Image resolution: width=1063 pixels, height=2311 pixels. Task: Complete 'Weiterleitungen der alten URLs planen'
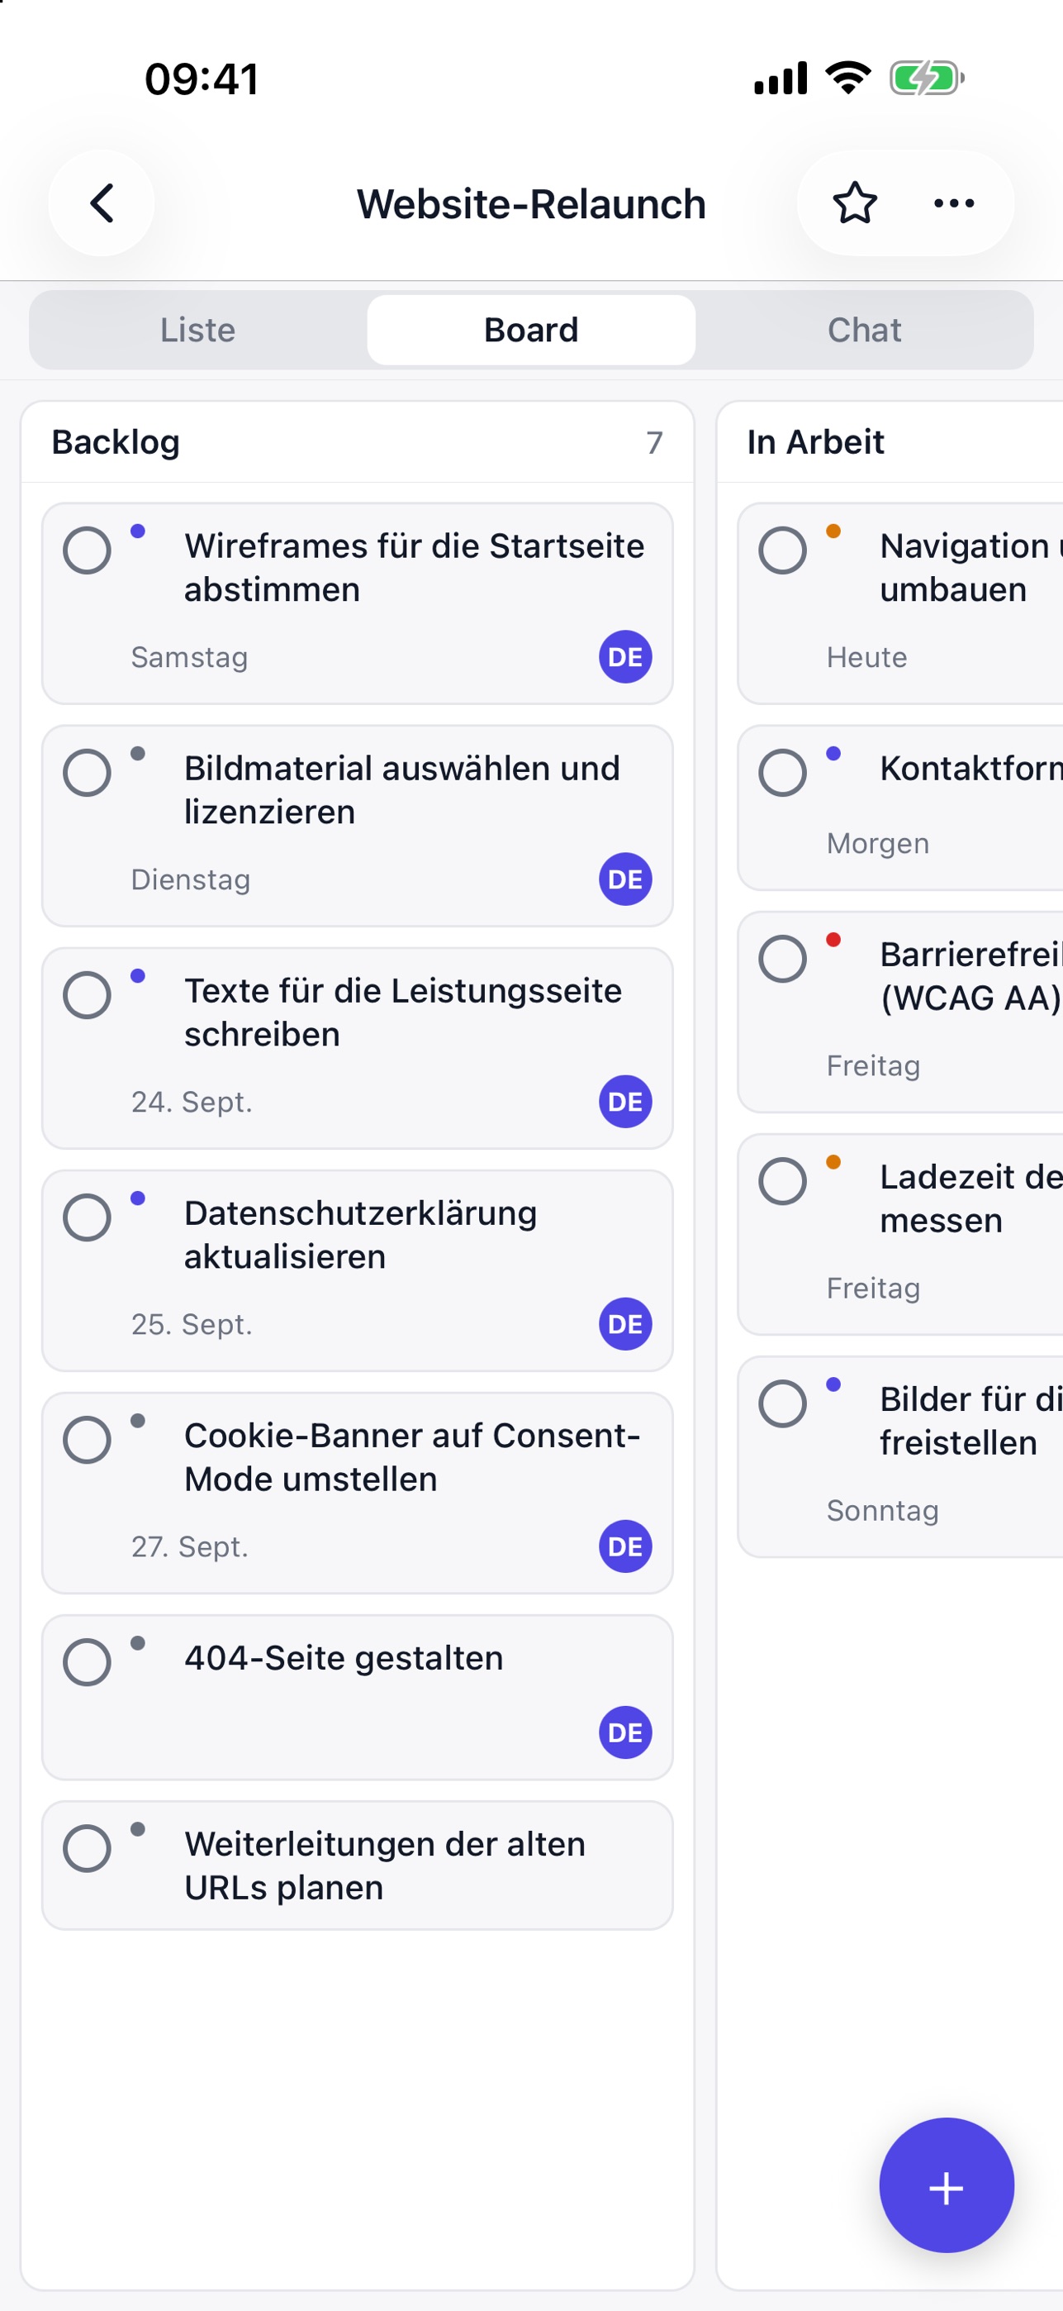87,1848
